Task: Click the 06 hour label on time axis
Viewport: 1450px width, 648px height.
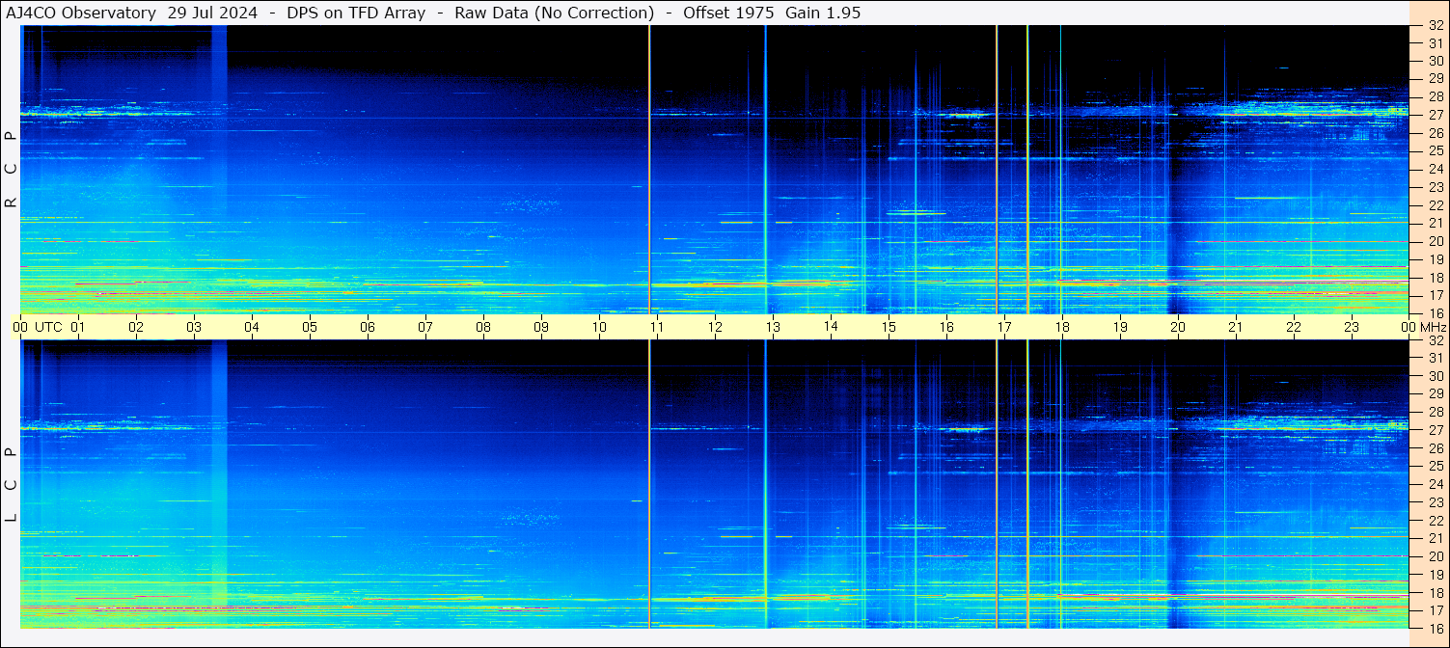Action: click(x=368, y=327)
